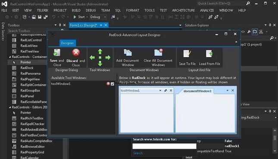Select the documentWindow1 tab
This screenshot has width=278, height=159.
click(x=197, y=91)
